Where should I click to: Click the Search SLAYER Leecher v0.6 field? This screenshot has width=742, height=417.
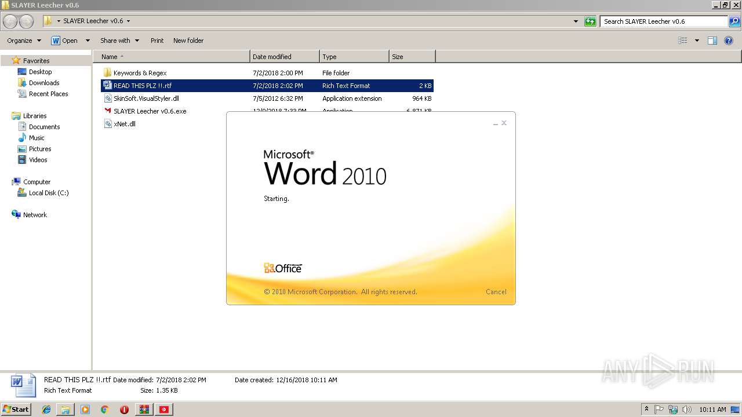coord(664,21)
